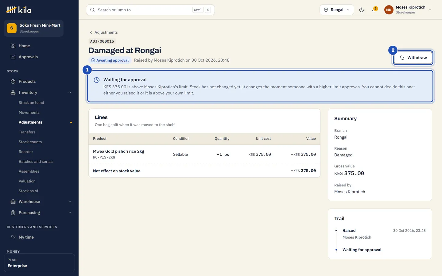Select Adjustments in the sidebar
The height and width of the screenshot is (276, 442).
pos(30,122)
